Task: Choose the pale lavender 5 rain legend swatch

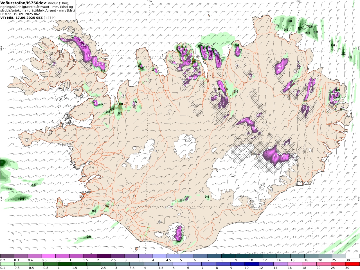Action: [x=180, y=264]
